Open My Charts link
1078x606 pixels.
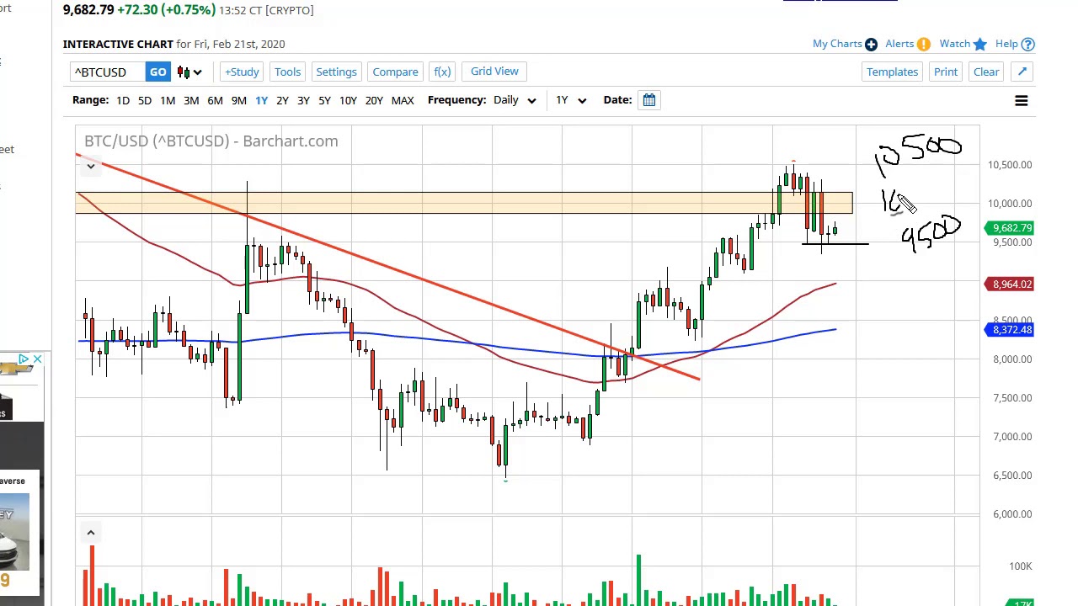pyautogui.click(x=837, y=44)
